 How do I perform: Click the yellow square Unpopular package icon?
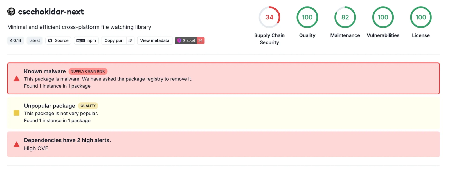click(17, 113)
